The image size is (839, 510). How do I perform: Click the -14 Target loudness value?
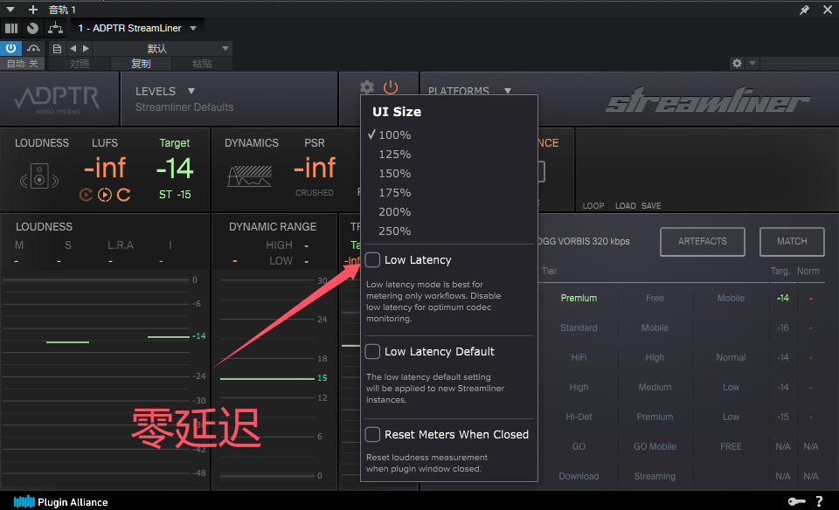pyautogui.click(x=175, y=169)
